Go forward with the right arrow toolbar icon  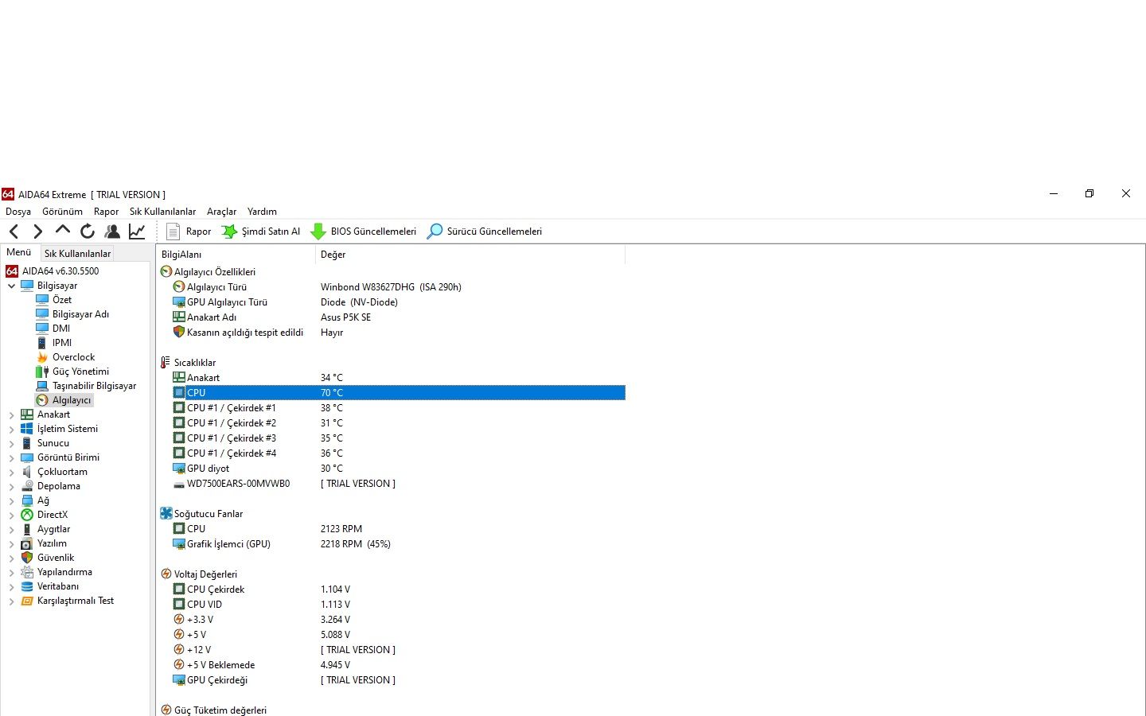(37, 232)
